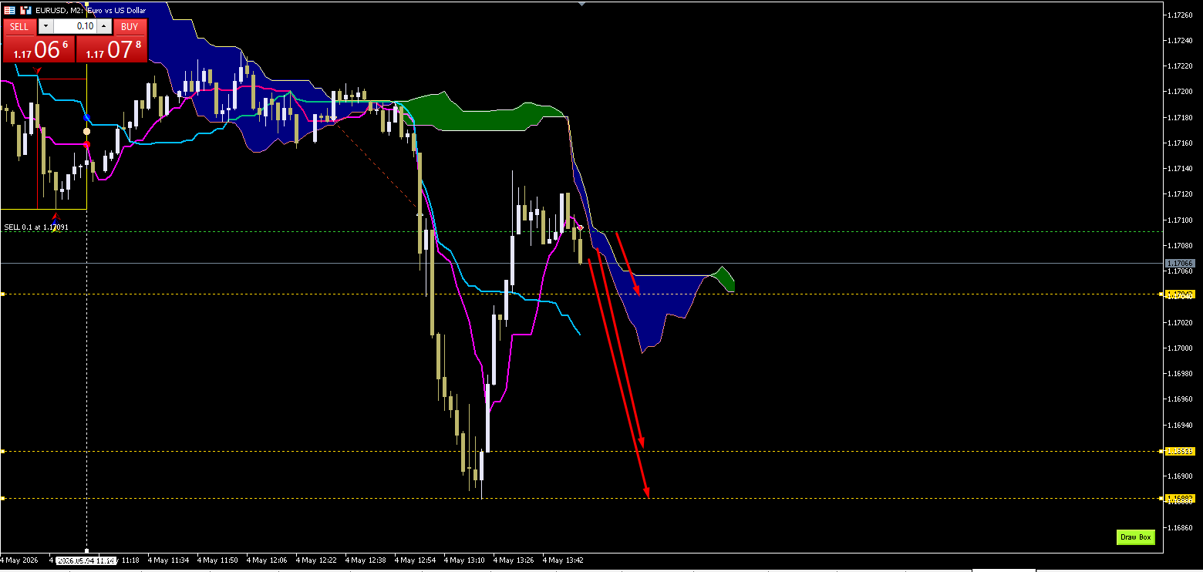Click the 4 May 13:42 time axis label
This screenshot has height=572, width=1203.
564,560
